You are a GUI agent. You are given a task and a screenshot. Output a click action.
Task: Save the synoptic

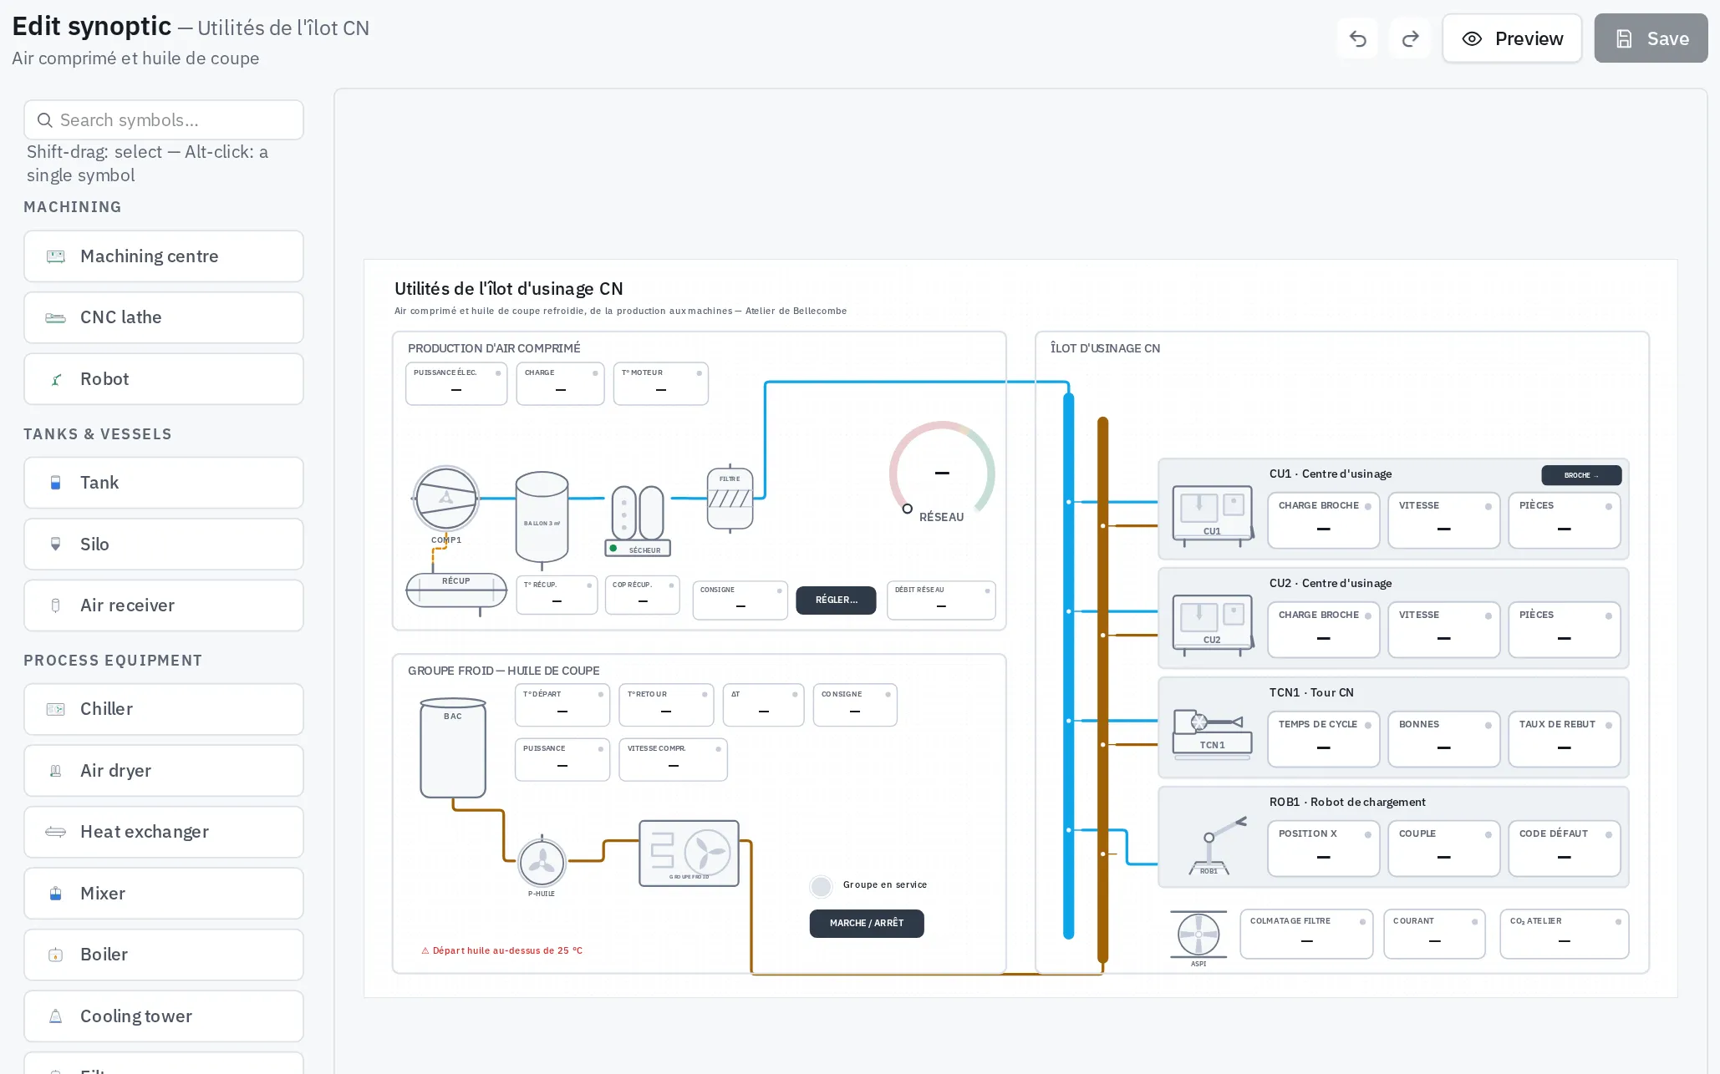point(1651,38)
